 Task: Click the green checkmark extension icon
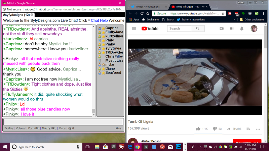pos(257,13)
